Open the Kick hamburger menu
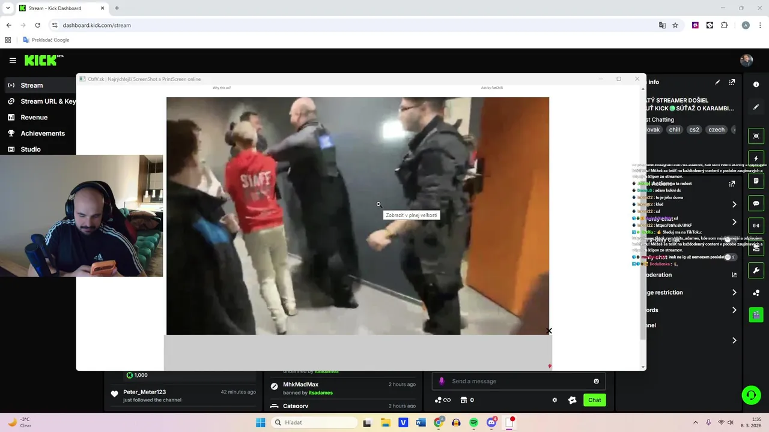 (13, 61)
